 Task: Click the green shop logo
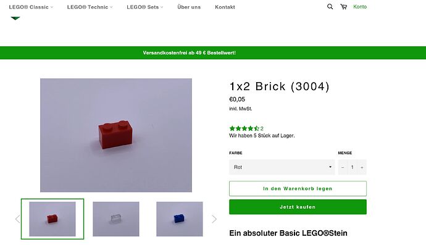click(15, 18)
